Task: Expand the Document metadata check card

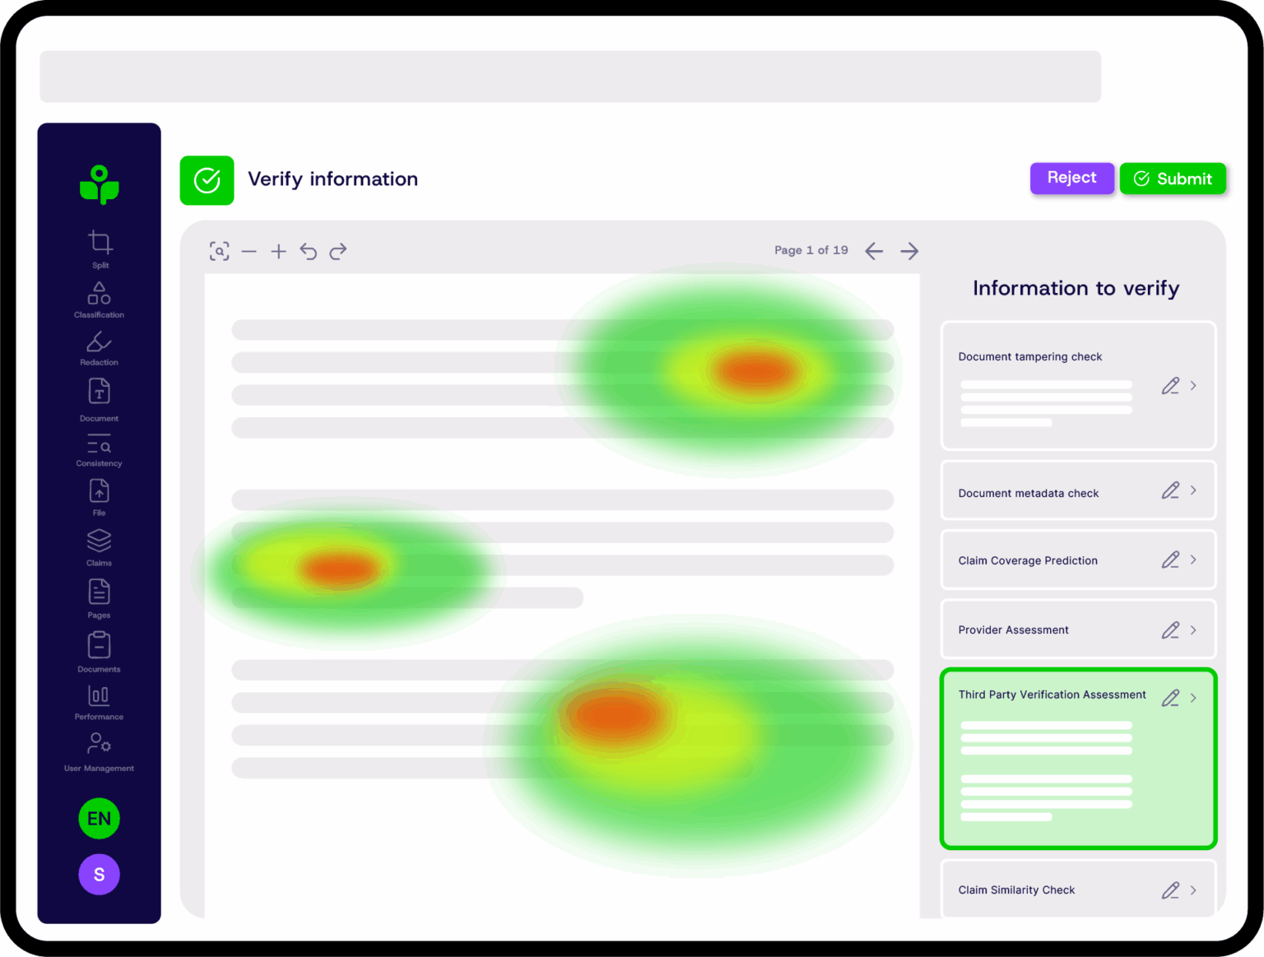Action: tap(1193, 490)
